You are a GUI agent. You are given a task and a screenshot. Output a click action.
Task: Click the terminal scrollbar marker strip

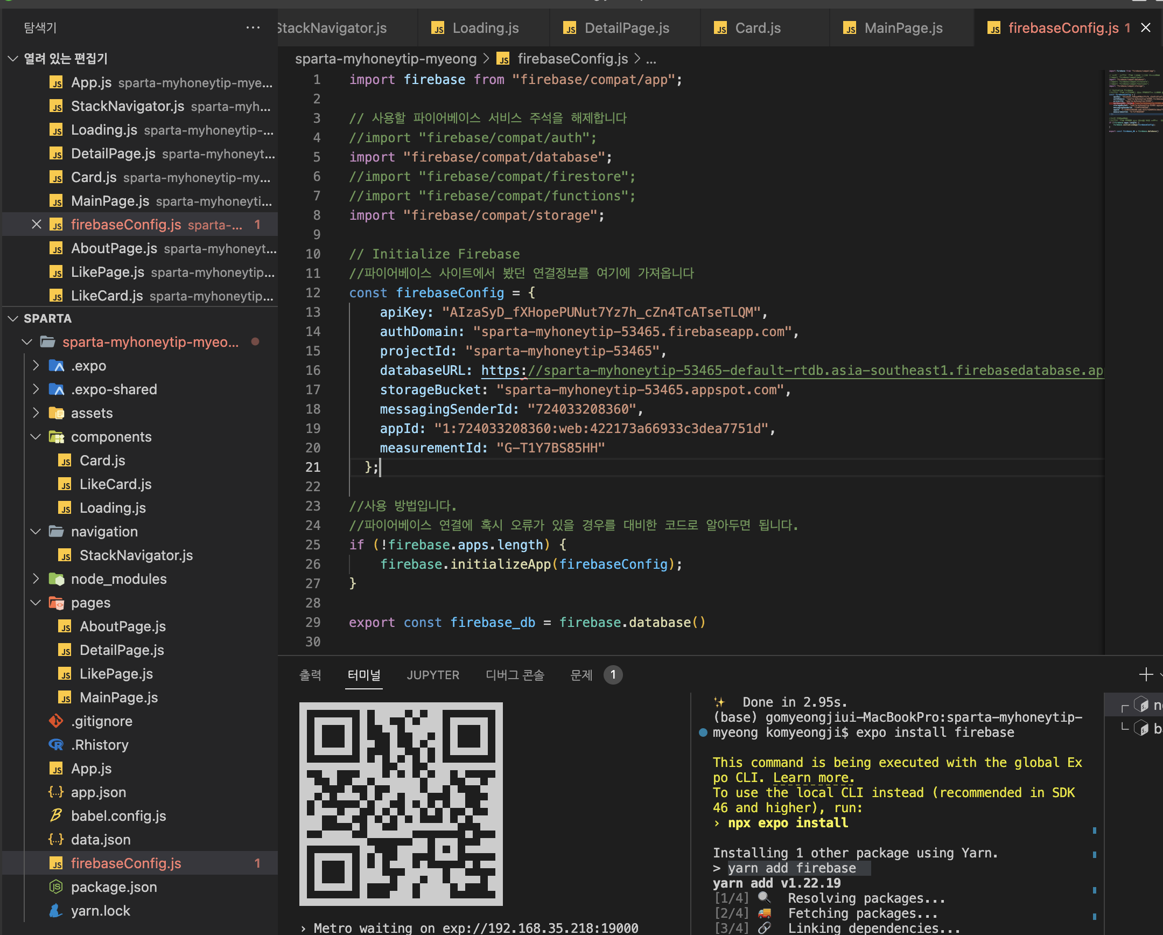pyautogui.click(x=1095, y=874)
